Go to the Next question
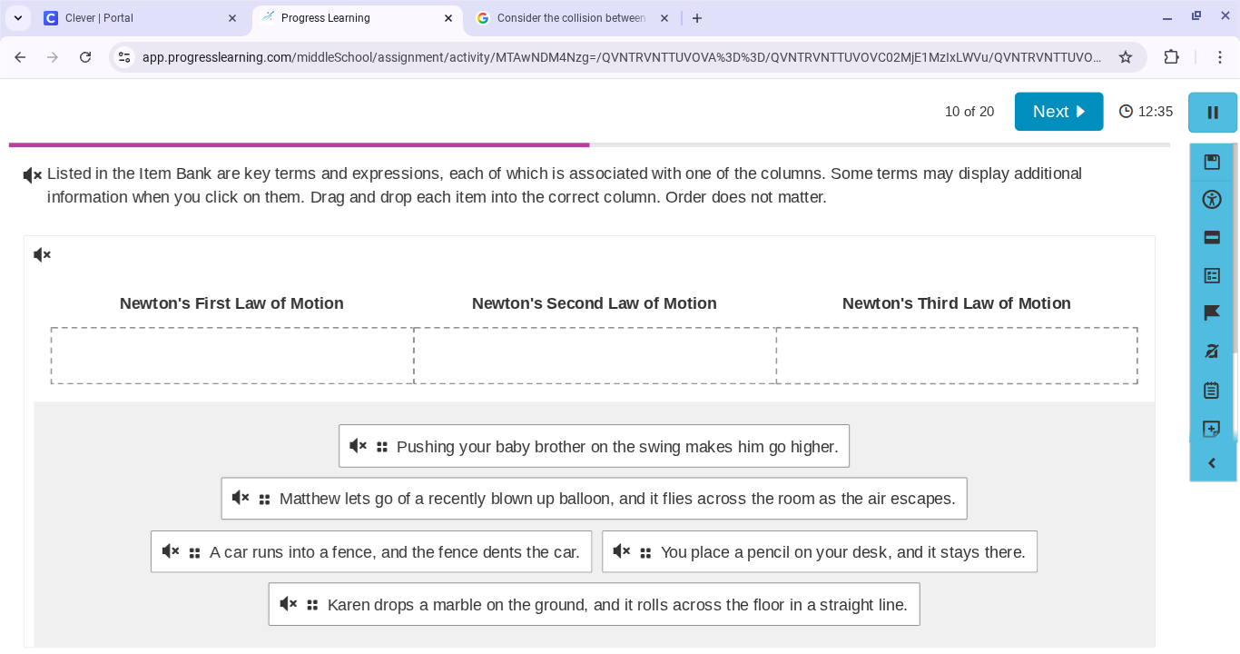This screenshot has height=654, width=1240. tap(1058, 112)
